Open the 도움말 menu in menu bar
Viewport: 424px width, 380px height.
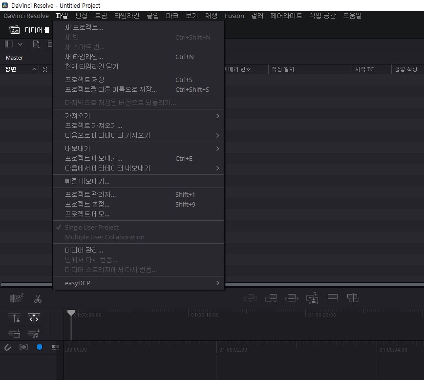pos(352,16)
